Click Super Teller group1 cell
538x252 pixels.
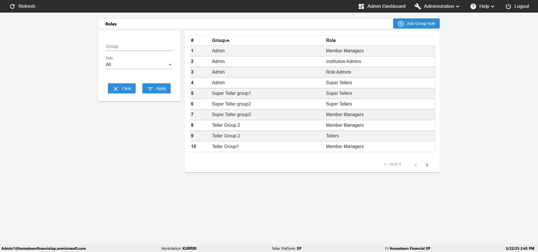click(x=231, y=93)
